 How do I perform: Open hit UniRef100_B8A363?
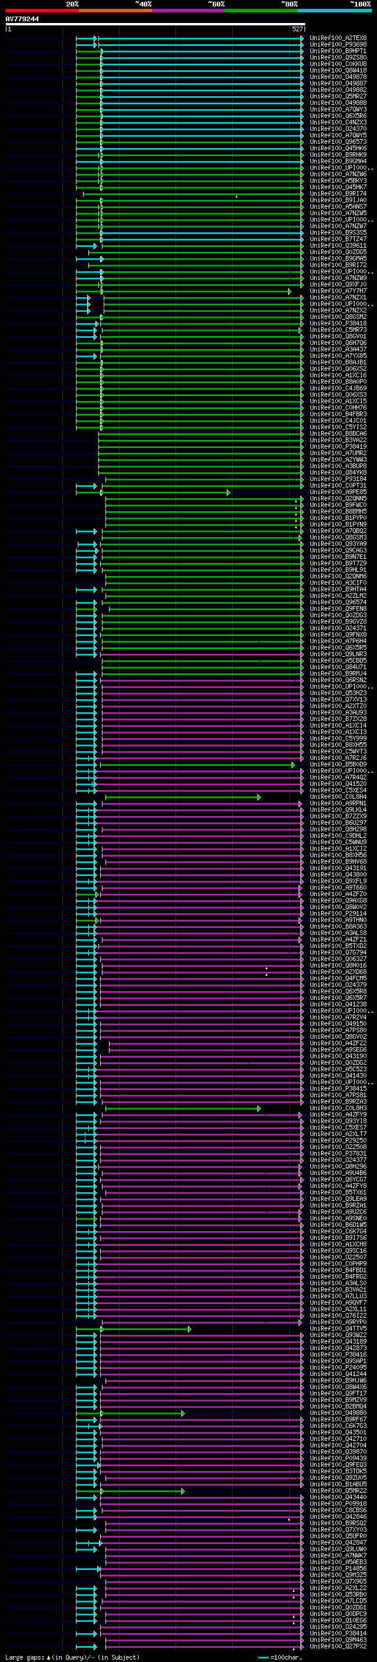tap(338, 926)
